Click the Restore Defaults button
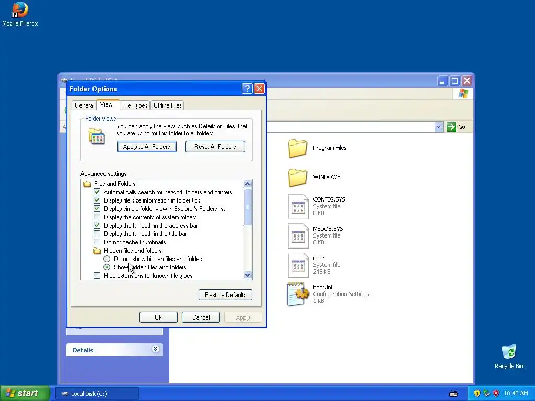Screen dimensions: 535x401 (225, 295)
